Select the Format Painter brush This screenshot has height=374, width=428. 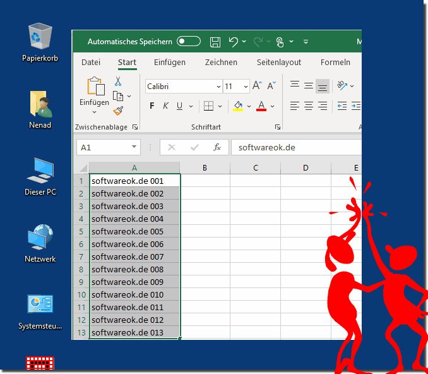[118, 111]
